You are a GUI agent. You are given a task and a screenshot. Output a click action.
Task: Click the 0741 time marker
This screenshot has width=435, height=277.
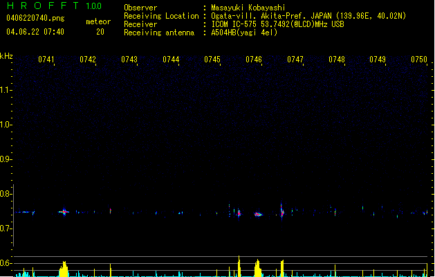pyautogui.click(x=46, y=60)
